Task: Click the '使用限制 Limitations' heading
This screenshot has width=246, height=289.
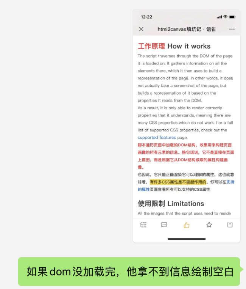Action: 171,204
